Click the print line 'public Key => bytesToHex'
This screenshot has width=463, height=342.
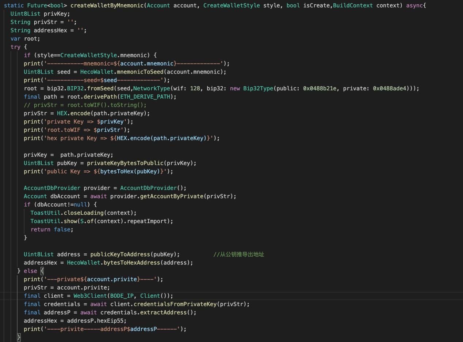[x=99, y=171]
